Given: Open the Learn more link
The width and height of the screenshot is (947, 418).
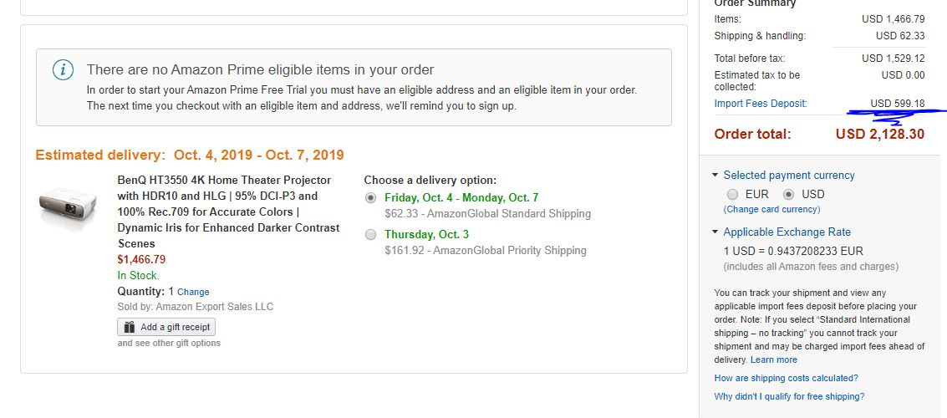Looking at the screenshot, I should click(x=773, y=359).
